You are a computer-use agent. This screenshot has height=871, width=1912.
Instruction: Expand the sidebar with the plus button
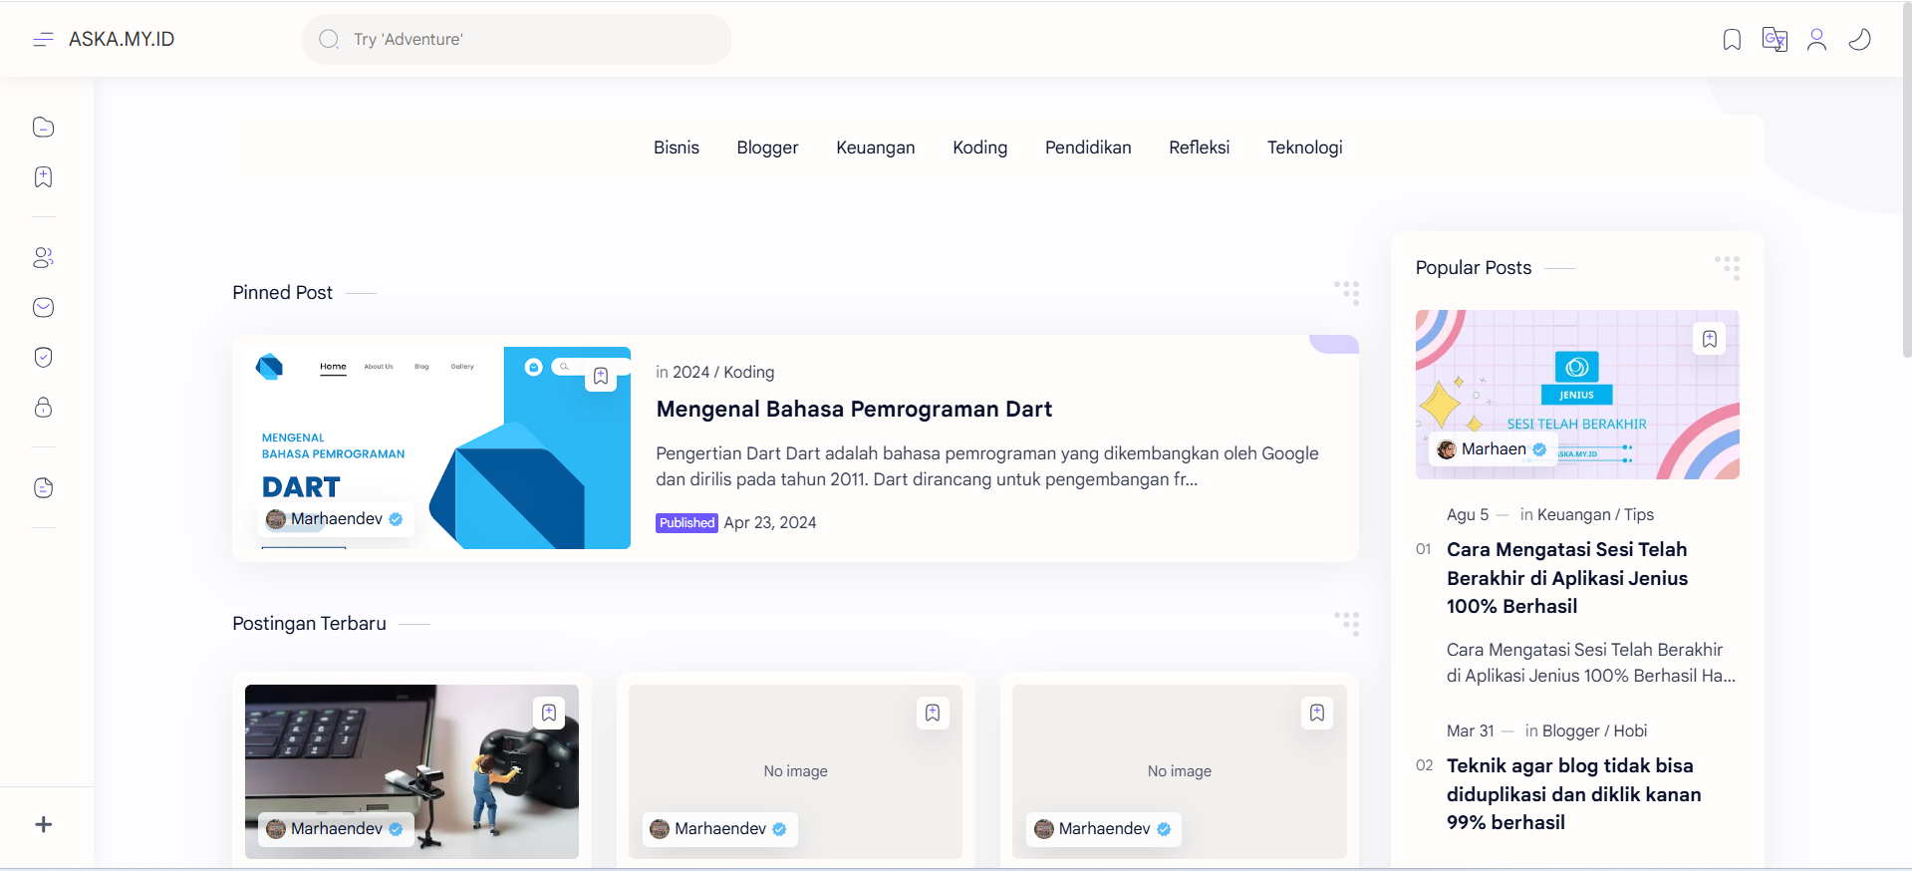[x=43, y=824]
